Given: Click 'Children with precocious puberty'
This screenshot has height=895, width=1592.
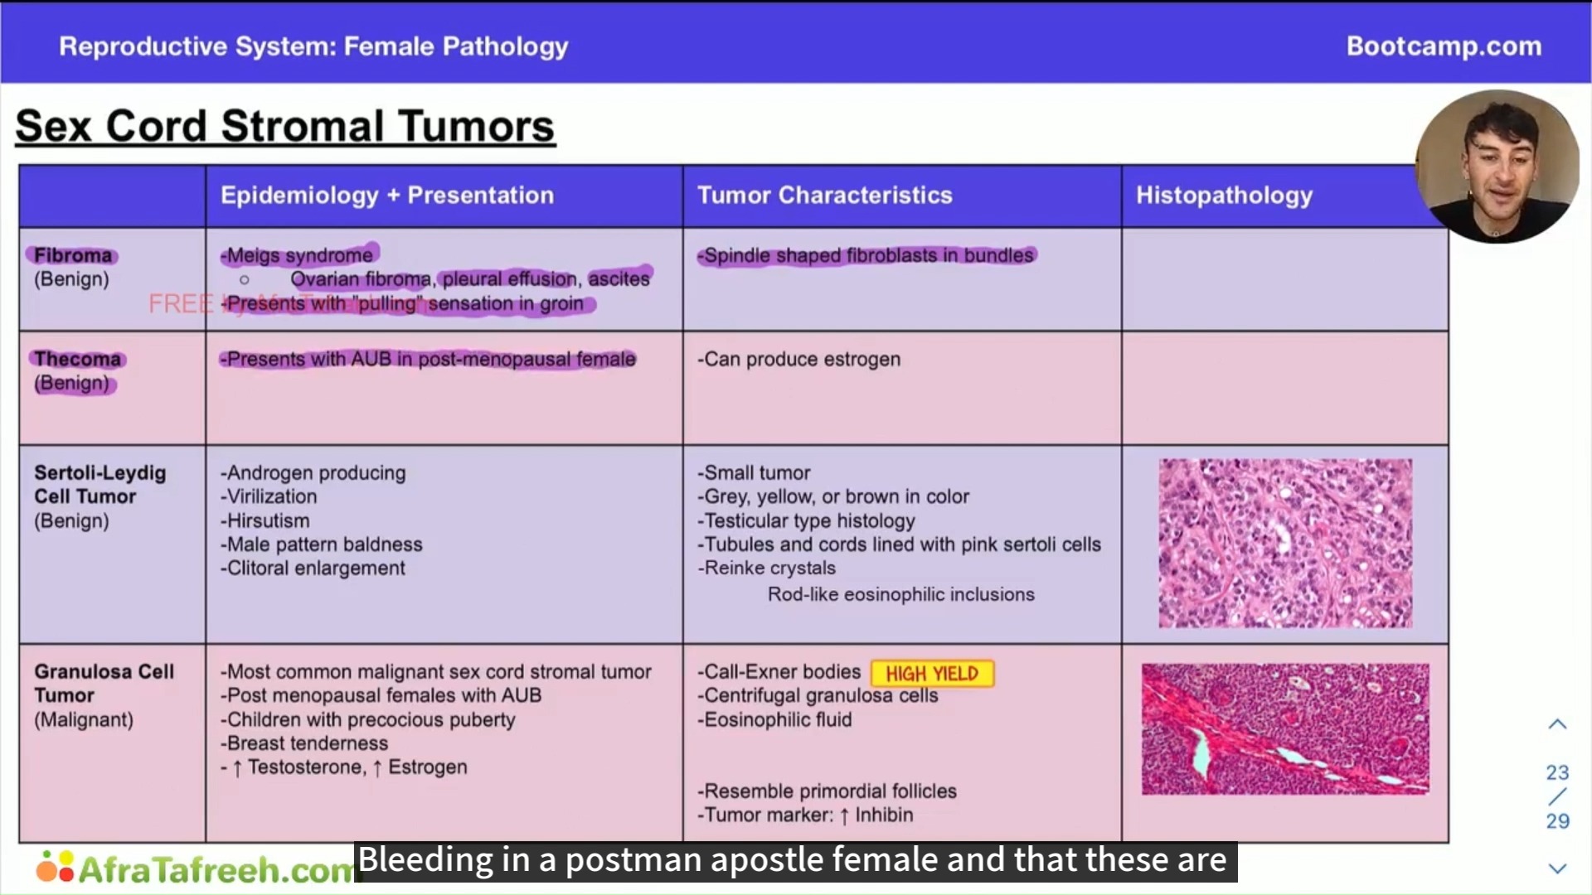Looking at the screenshot, I should [367, 719].
